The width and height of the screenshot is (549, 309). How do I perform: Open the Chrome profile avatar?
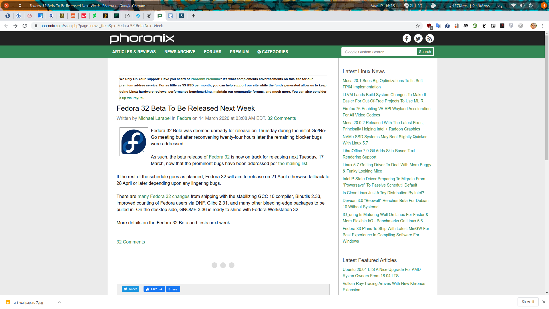pyautogui.click(x=534, y=26)
